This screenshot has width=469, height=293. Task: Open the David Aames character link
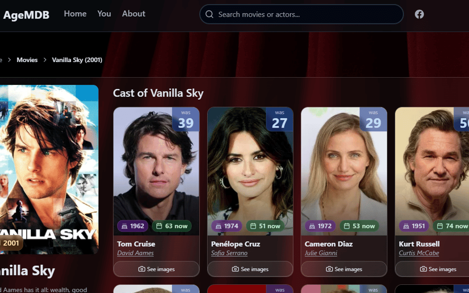point(135,253)
